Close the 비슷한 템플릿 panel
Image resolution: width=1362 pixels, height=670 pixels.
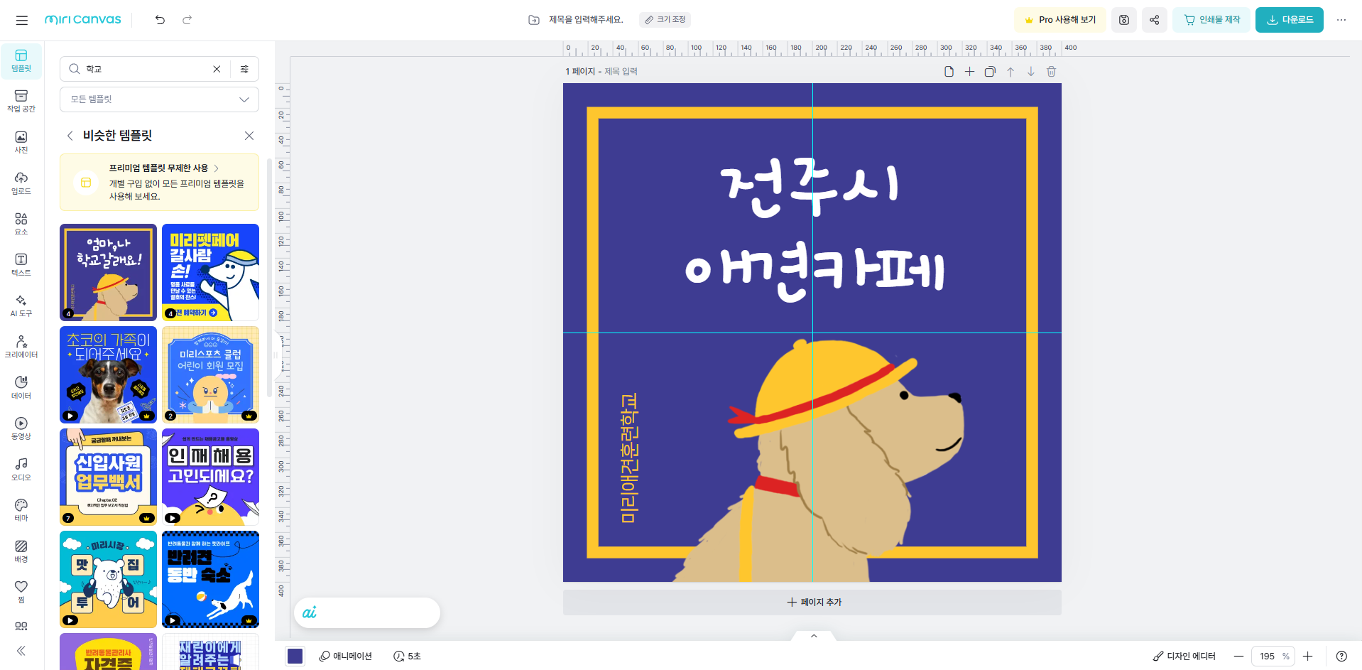(x=249, y=136)
